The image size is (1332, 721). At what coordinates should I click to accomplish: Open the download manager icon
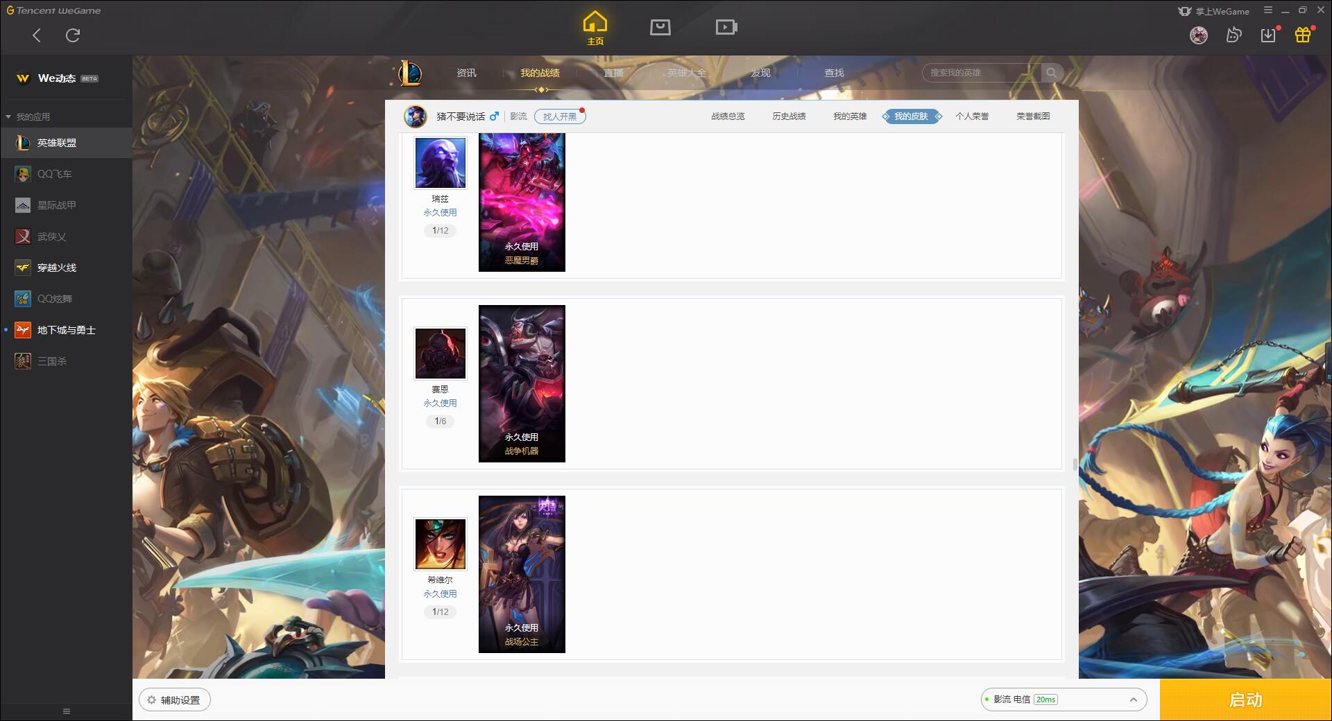pyautogui.click(x=1268, y=35)
